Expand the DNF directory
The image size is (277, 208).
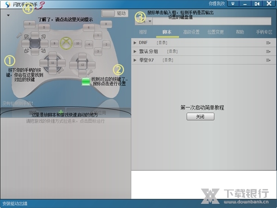coord(135,43)
